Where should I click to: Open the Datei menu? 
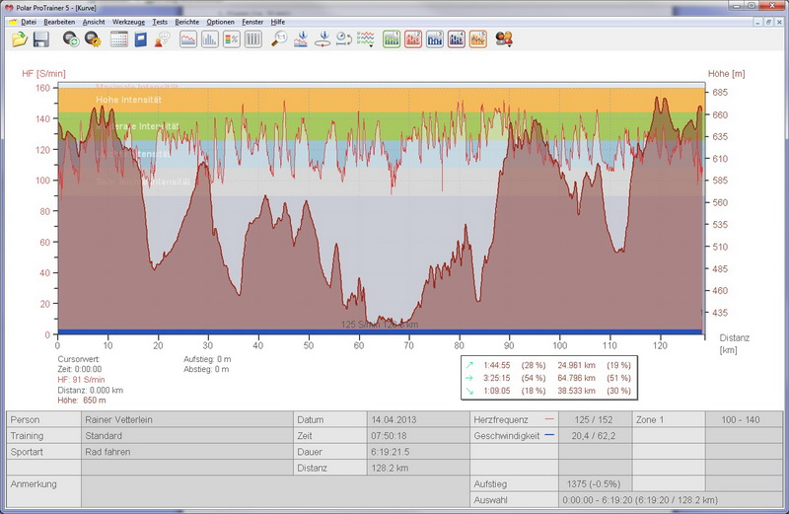click(x=29, y=21)
